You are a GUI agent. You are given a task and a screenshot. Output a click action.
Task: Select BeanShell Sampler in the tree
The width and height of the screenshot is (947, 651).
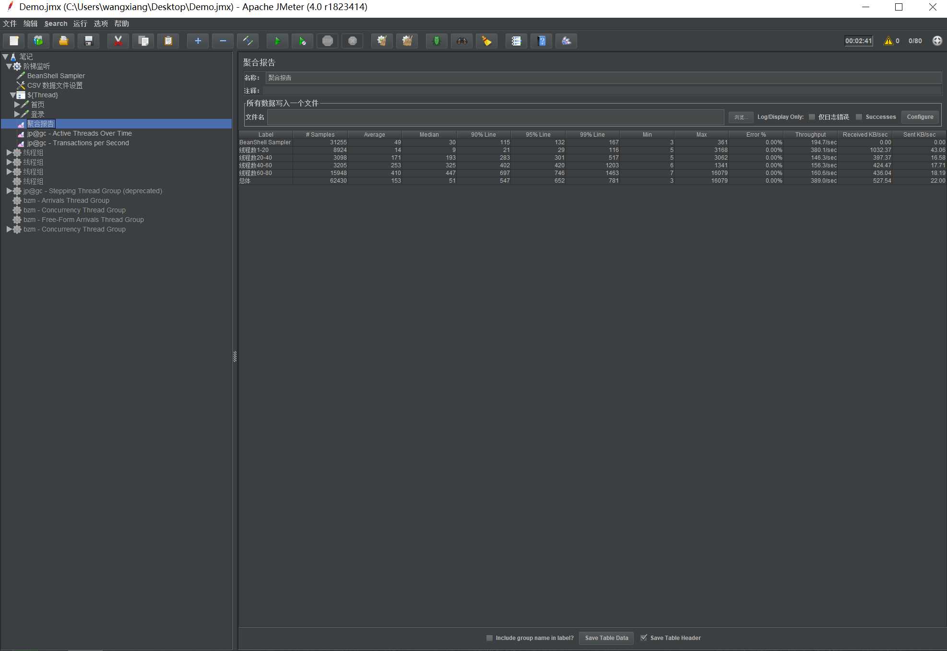click(56, 76)
